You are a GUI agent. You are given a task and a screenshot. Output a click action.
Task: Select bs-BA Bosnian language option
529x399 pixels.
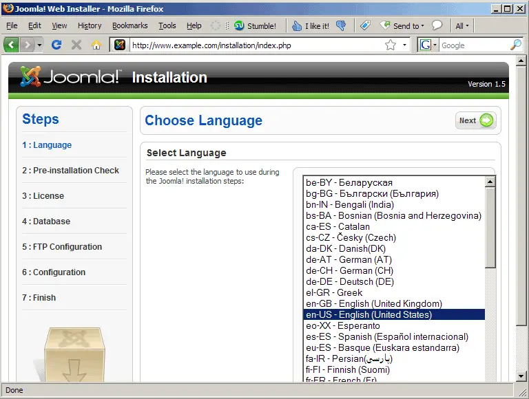(x=394, y=216)
